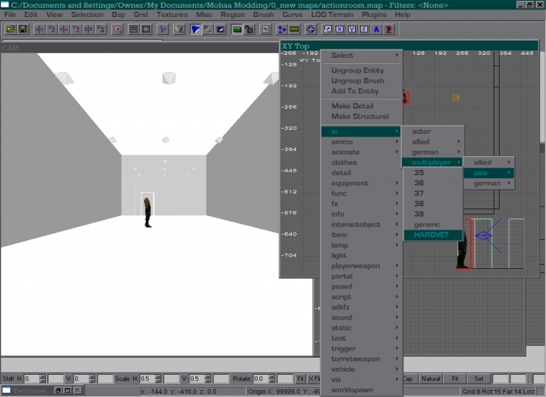546x397 pixels.
Task: Click the Fit button after Rotate field
Action: tap(300, 378)
